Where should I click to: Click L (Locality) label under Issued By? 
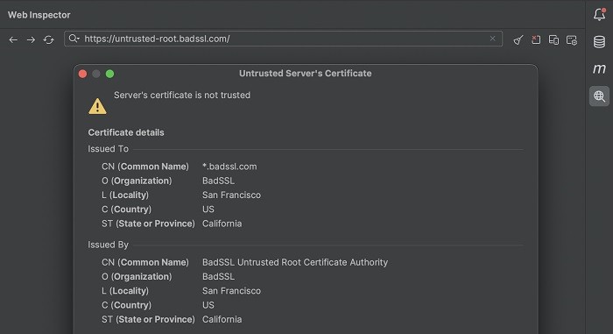click(125, 291)
